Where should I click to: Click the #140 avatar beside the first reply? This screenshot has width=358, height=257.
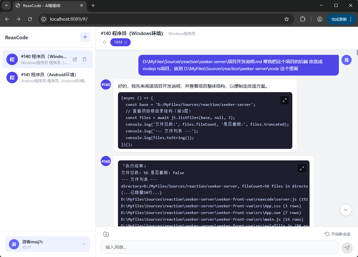tap(106, 84)
